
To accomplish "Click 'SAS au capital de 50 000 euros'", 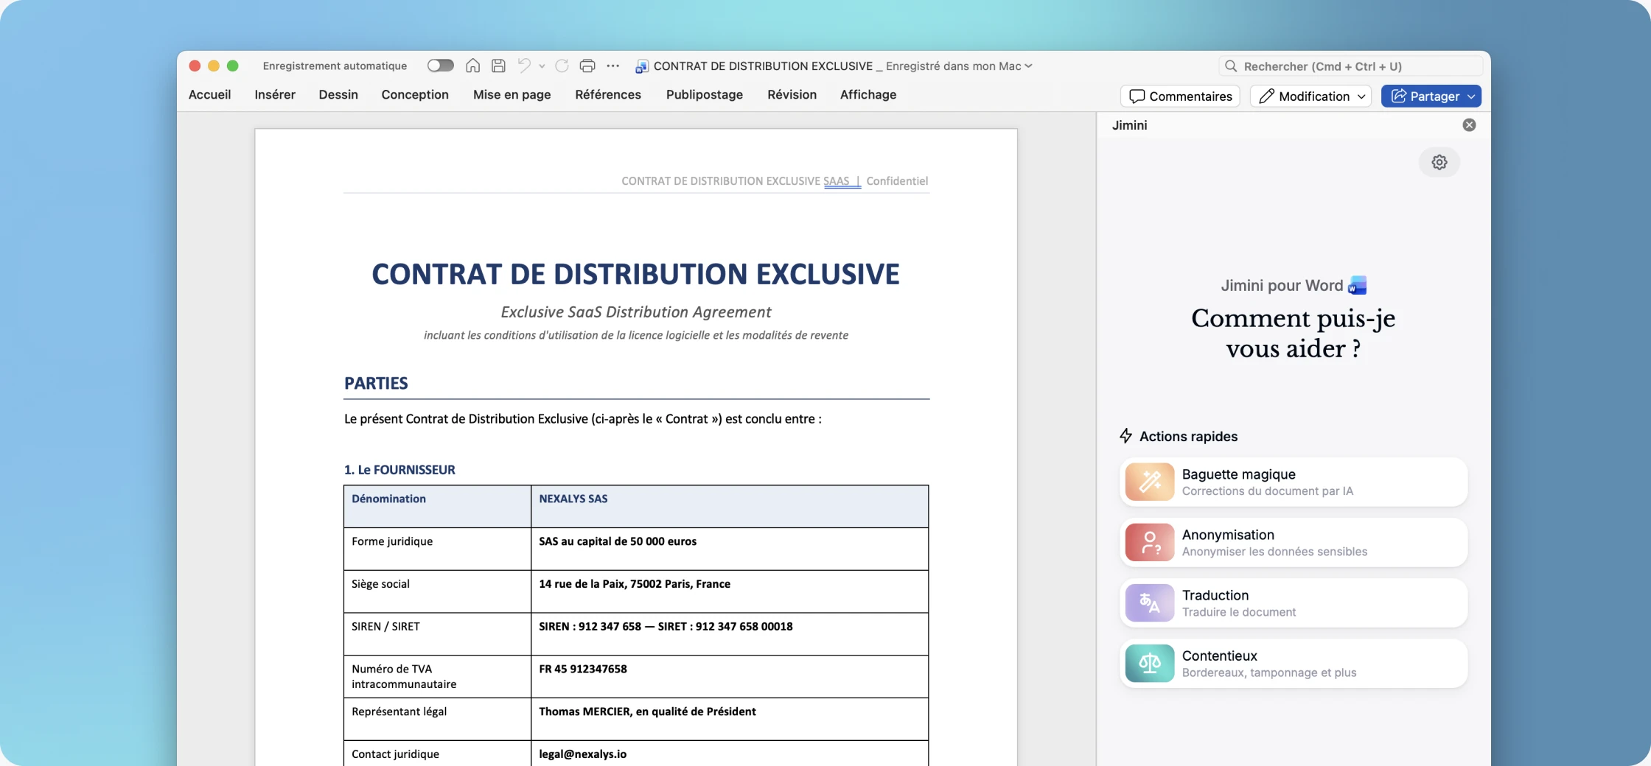I will coord(618,541).
